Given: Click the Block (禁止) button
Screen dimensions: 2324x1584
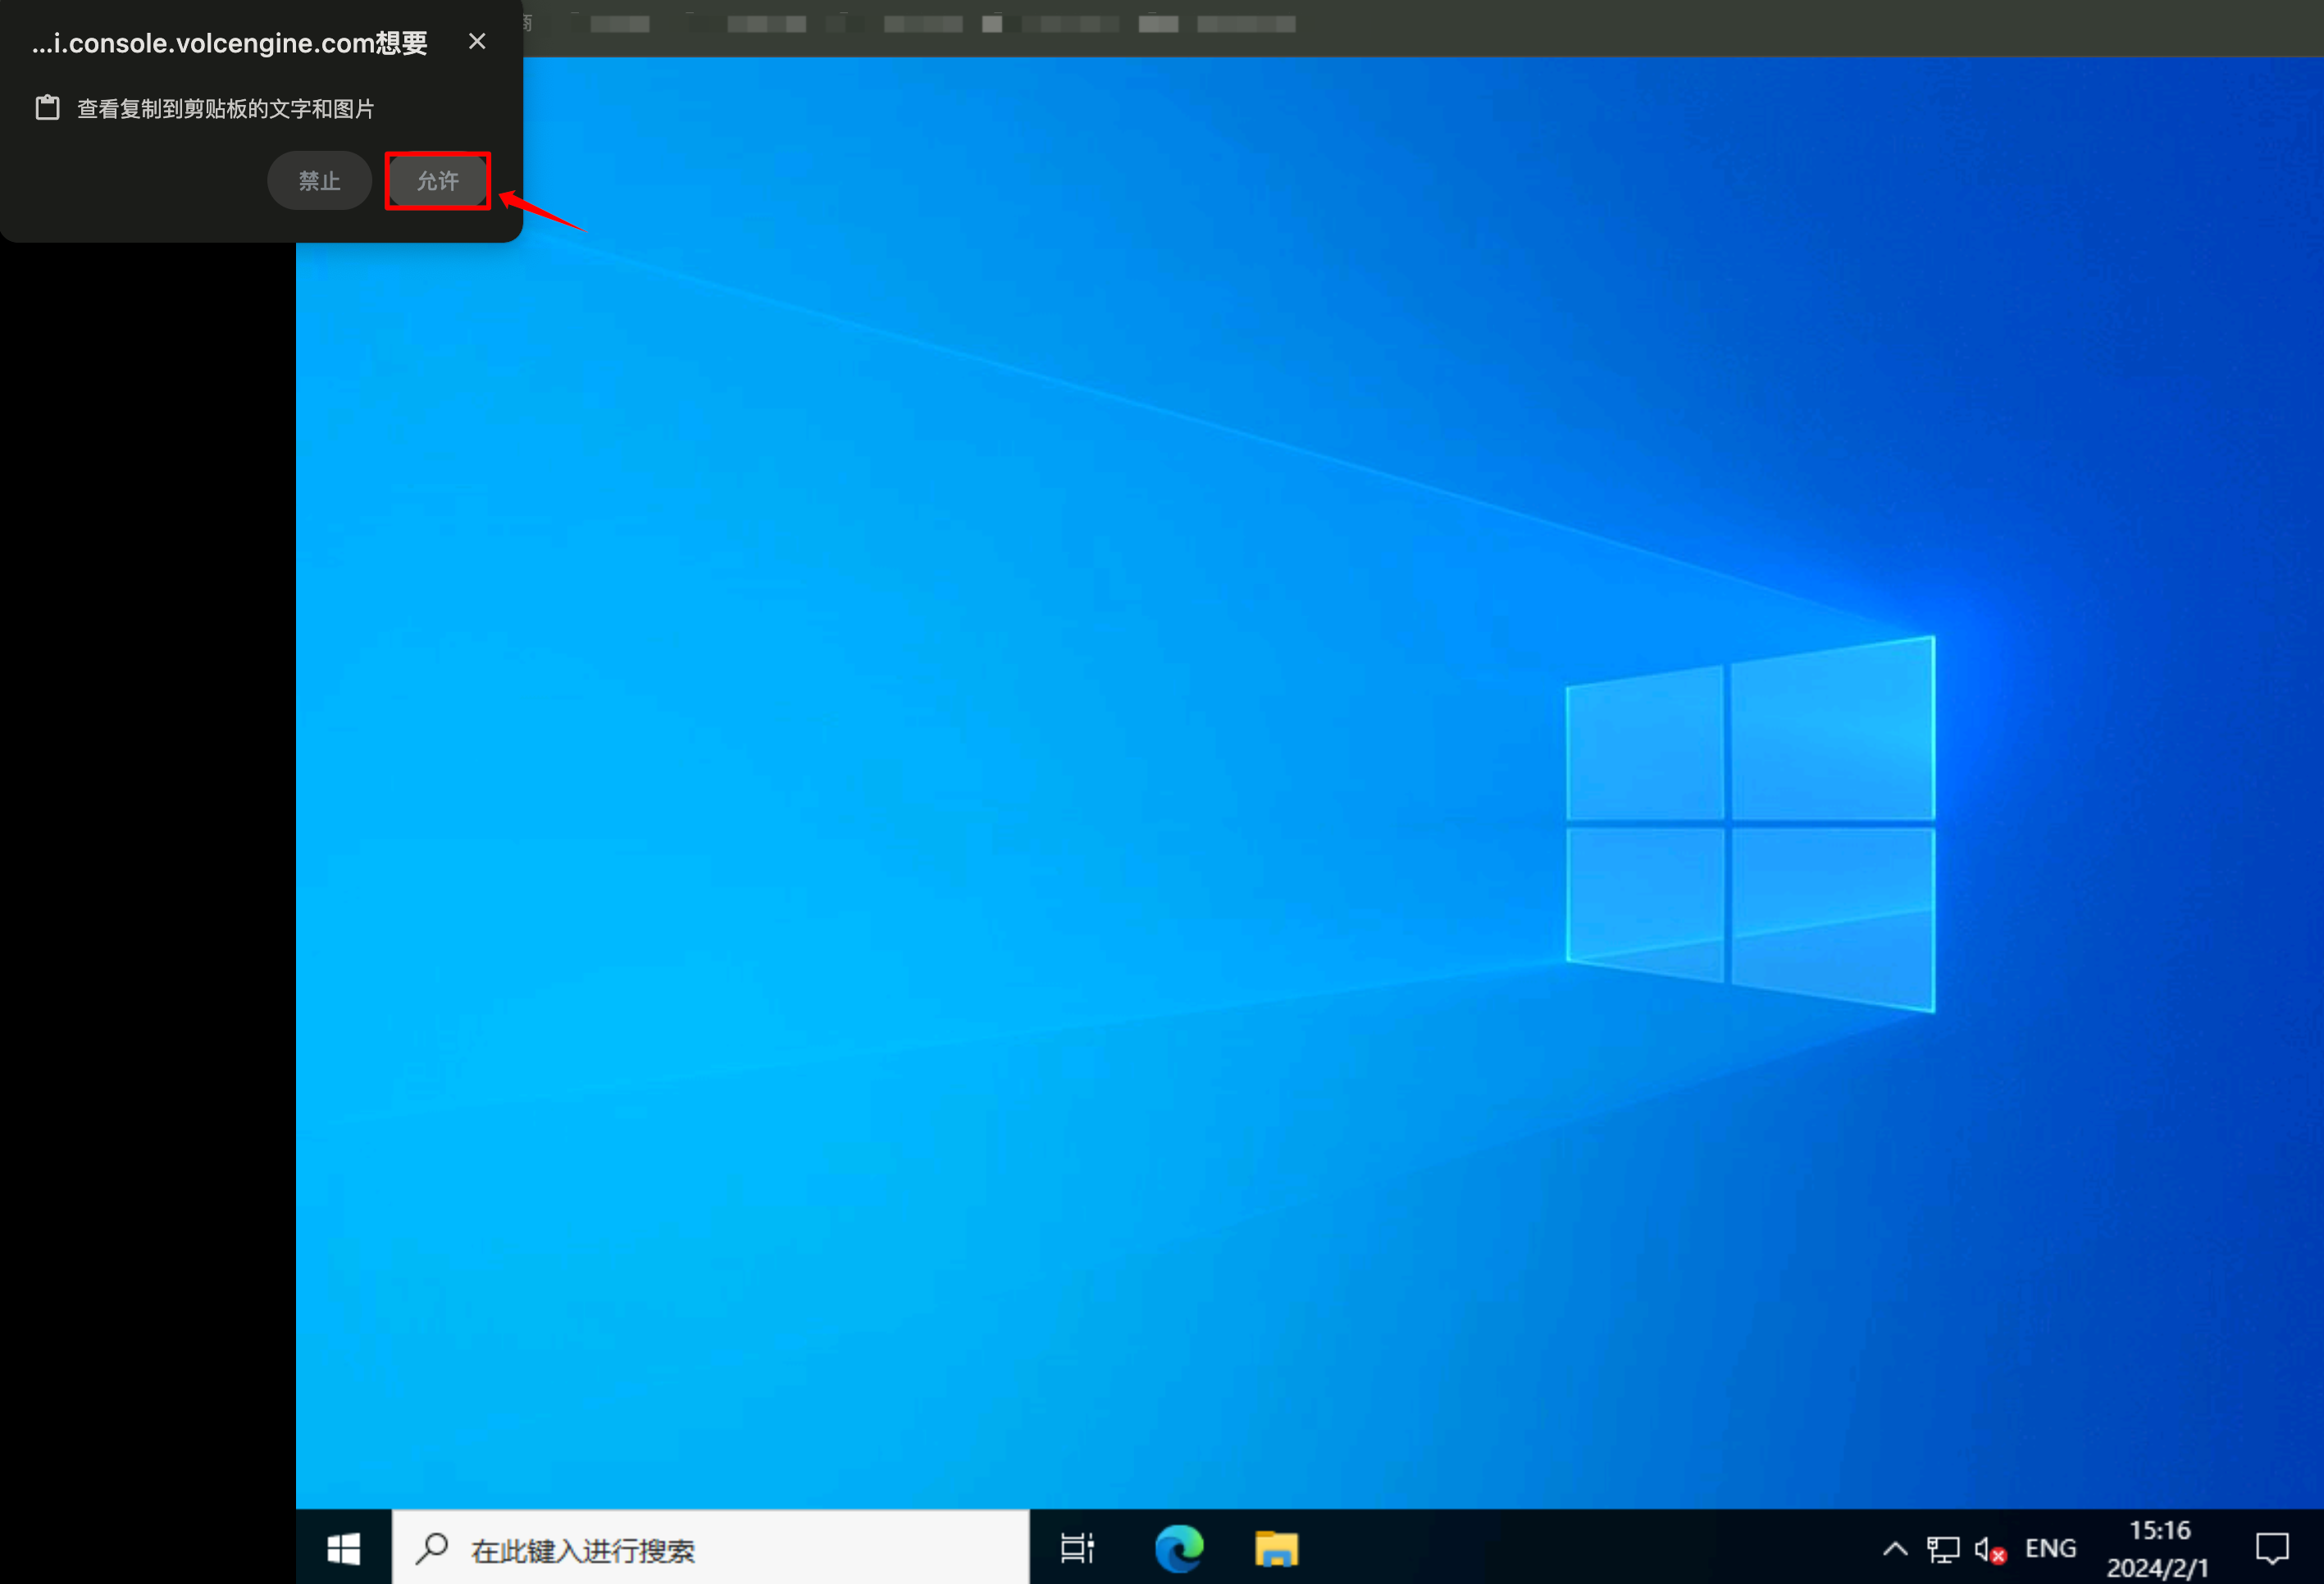Looking at the screenshot, I should click(319, 181).
